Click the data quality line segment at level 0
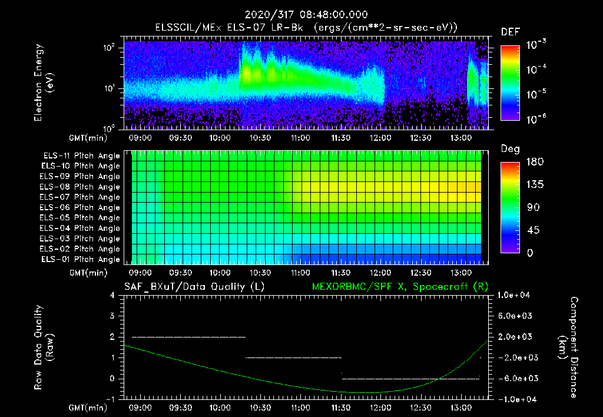 click(410, 379)
